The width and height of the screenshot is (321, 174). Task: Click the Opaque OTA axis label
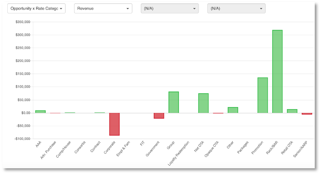click(x=212, y=149)
